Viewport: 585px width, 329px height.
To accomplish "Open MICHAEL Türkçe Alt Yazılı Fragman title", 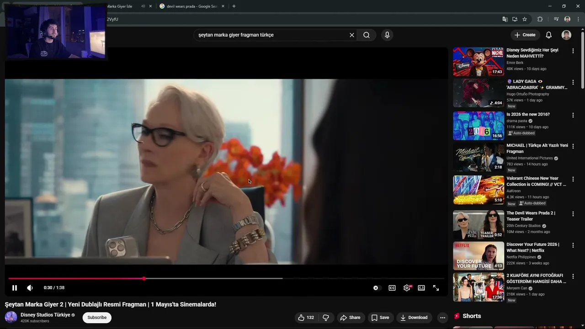I will coord(537,149).
